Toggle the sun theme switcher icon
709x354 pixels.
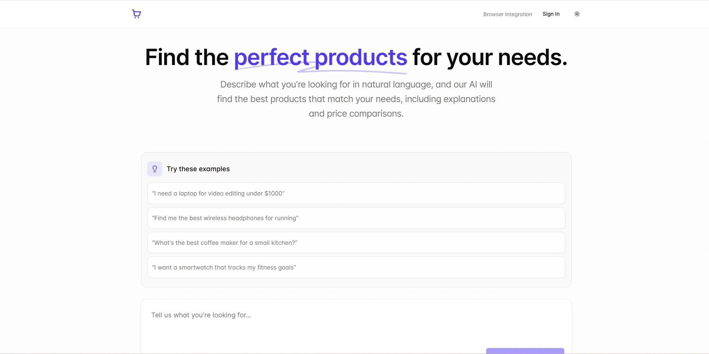coord(577,14)
